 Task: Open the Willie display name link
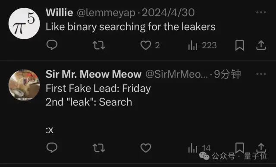coord(60,13)
